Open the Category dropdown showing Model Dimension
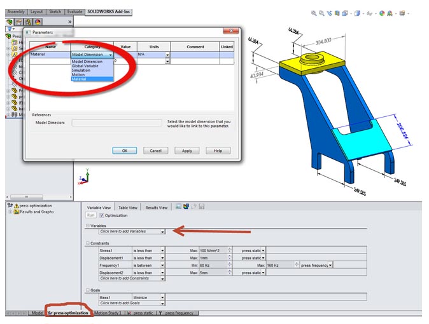429x324 pixels. tap(111, 55)
